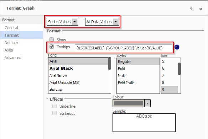The image size is (208, 139).
Task: Disable the Tooltips checkbox
Action: (52, 47)
